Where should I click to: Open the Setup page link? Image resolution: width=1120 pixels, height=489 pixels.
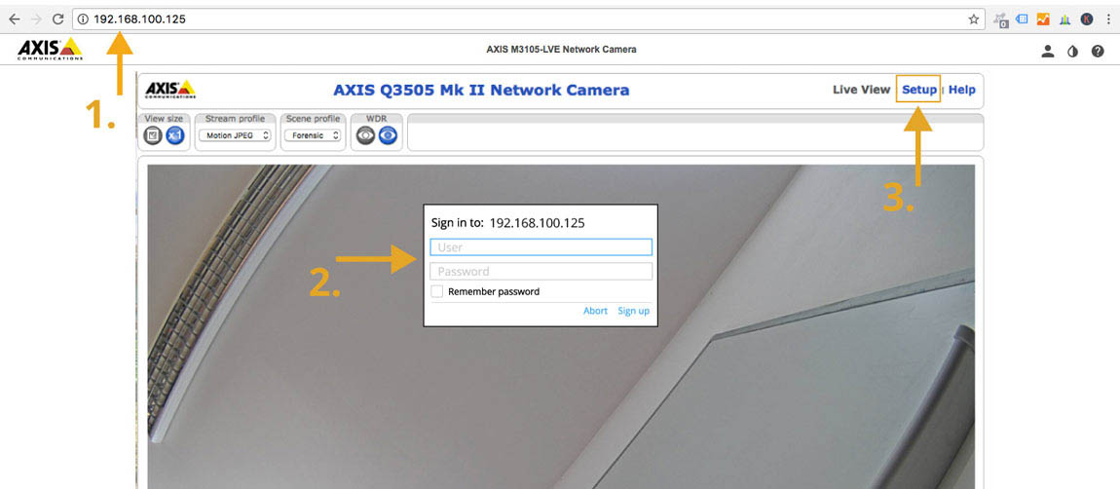(x=918, y=90)
